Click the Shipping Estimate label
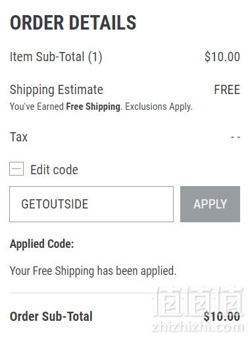This screenshot has height=338, width=250. [57, 90]
